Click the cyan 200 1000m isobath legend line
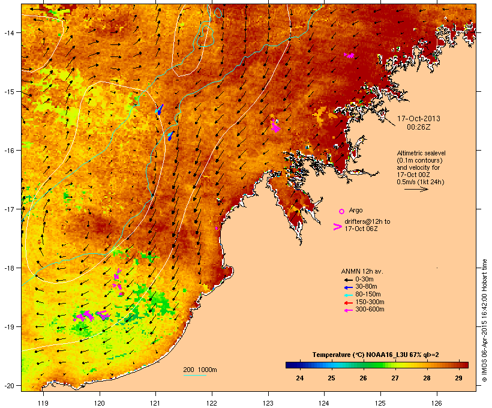 [x=194, y=375]
